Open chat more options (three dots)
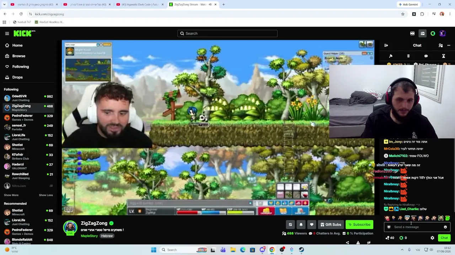 click(449, 45)
